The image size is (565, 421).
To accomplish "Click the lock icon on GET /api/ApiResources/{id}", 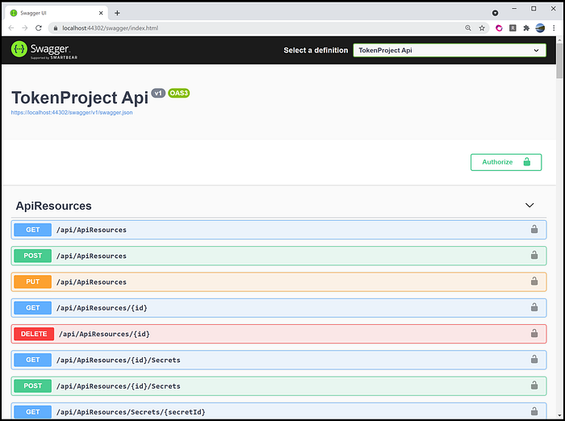I will (x=534, y=307).
